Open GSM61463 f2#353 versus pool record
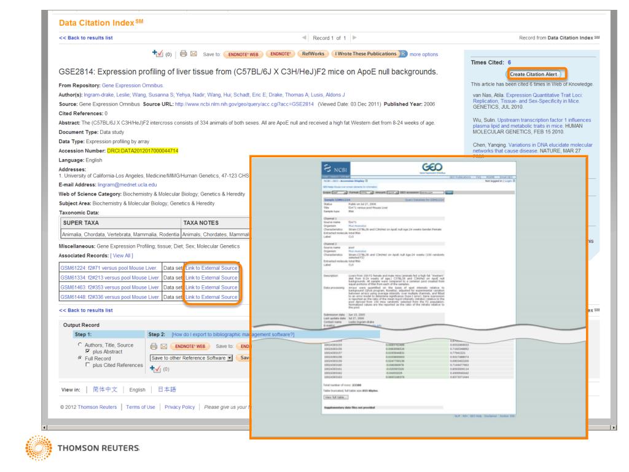Screen dimensions: 629x472 tap(110, 288)
